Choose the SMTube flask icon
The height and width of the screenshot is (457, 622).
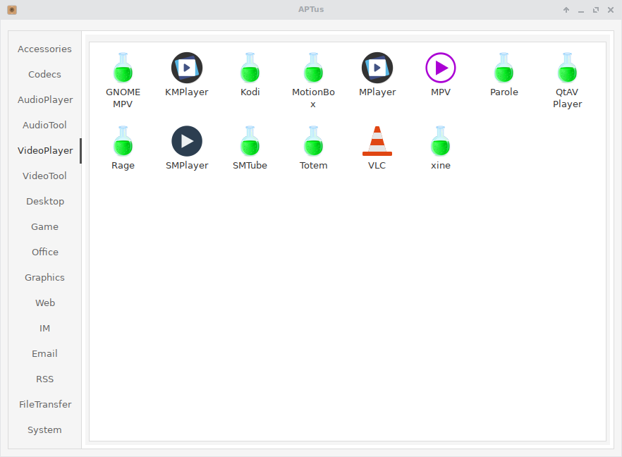point(250,141)
